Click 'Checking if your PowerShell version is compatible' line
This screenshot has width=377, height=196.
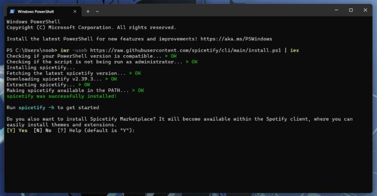(x=92, y=56)
